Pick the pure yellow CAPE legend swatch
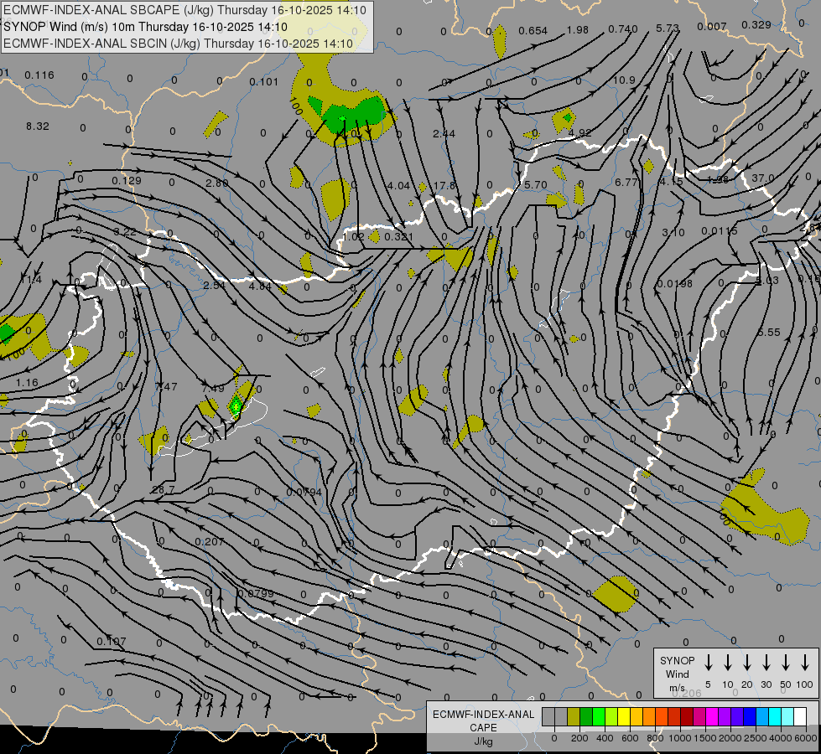The image size is (821, 754). [x=624, y=716]
